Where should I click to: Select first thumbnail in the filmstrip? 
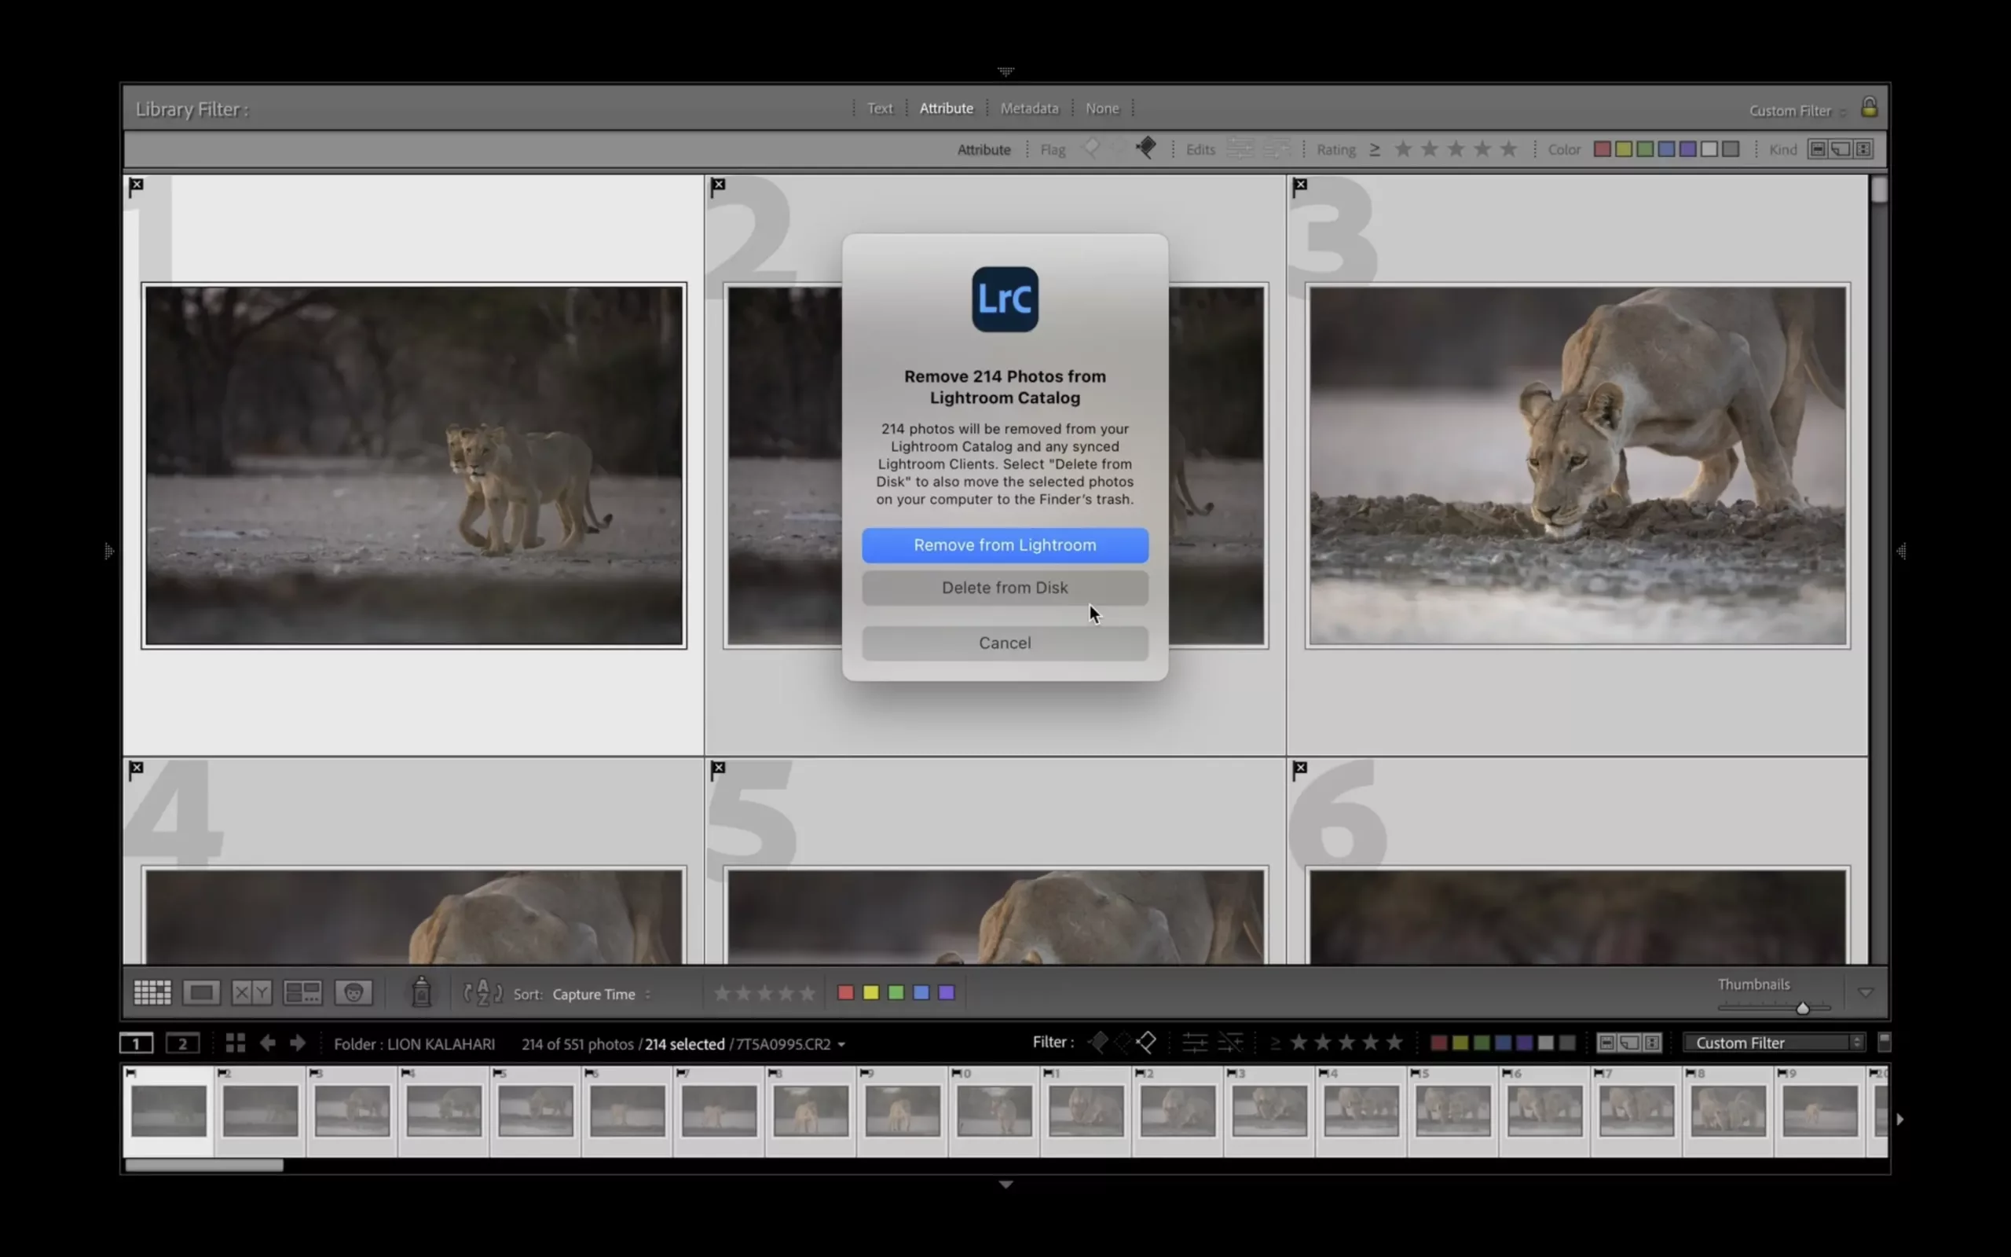[169, 1110]
